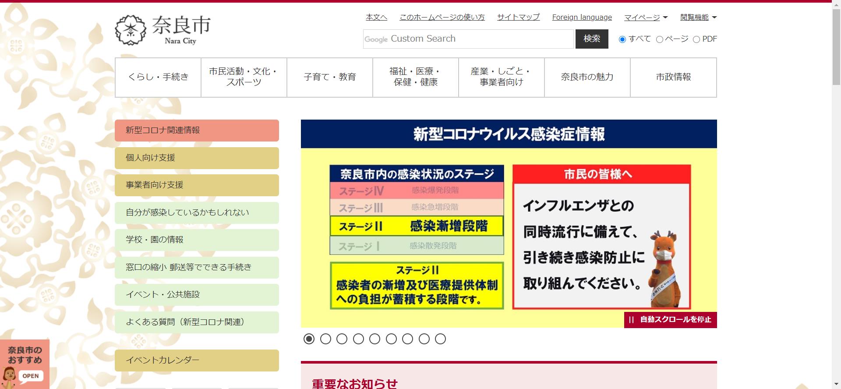Click the 新型コロナウイルス感染症情報 banner slide

[x=509, y=223]
